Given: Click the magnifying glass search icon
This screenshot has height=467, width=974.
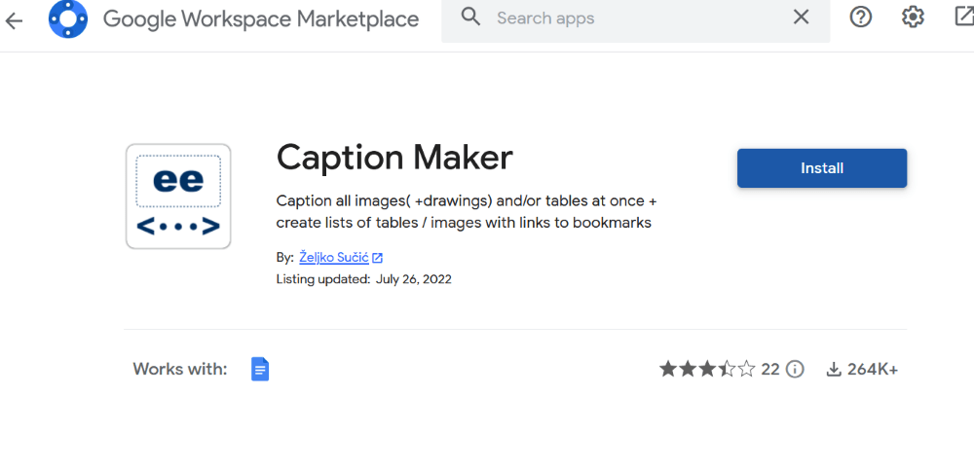Looking at the screenshot, I should coord(471,17).
